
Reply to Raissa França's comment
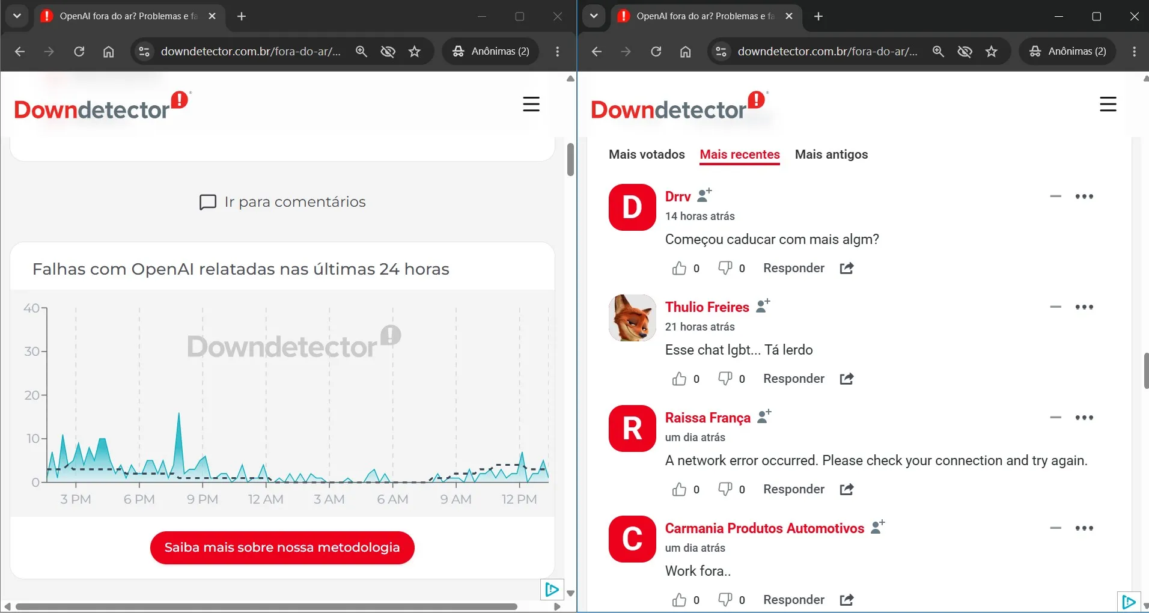pos(794,489)
